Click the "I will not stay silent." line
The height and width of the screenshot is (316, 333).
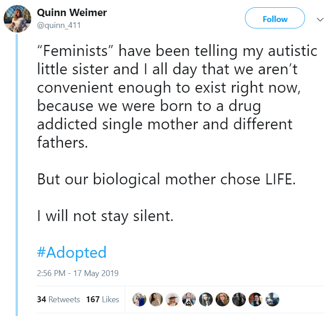105,216
